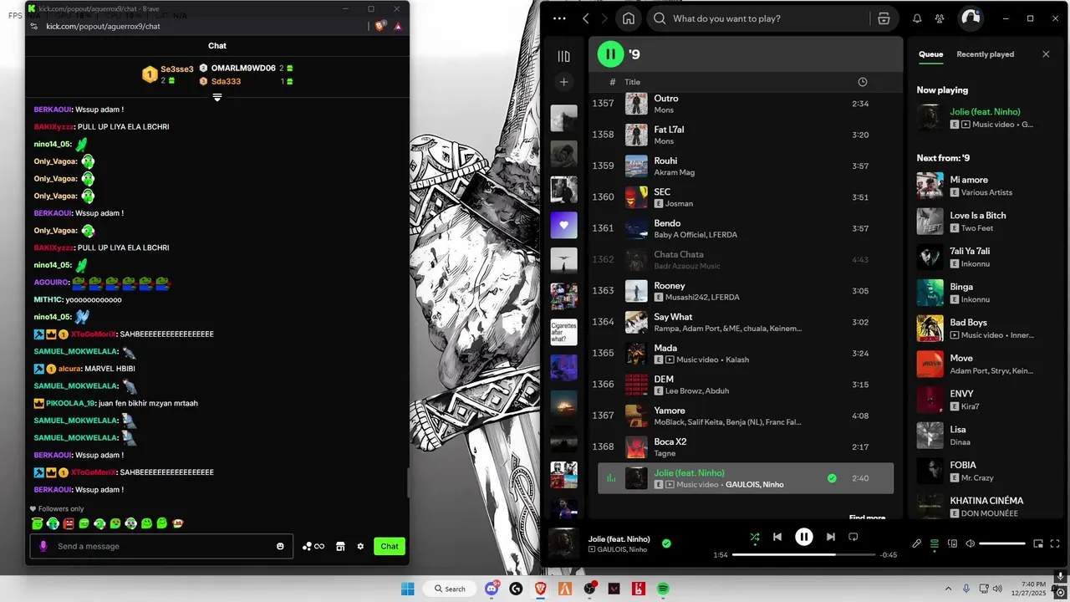Pause the playlist with the big green button

tap(610, 54)
